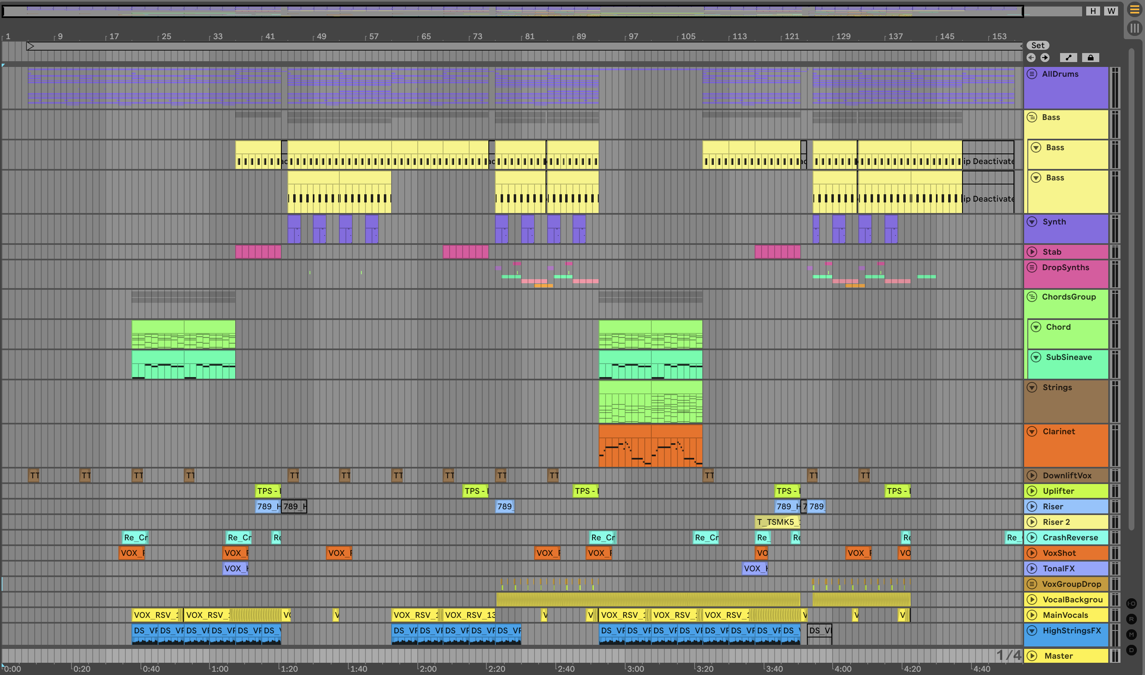Screen dimensions: 1145x675
Task: Click bar 81 on the beat ruler
Action: click(x=529, y=36)
